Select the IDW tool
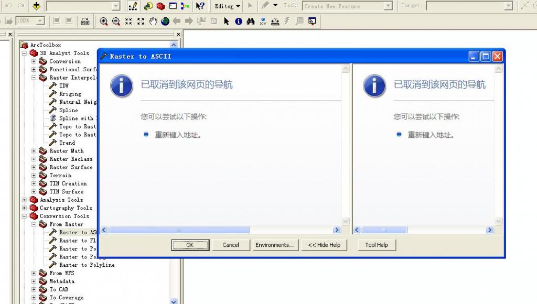The width and height of the screenshot is (537, 304). coord(63,85)
